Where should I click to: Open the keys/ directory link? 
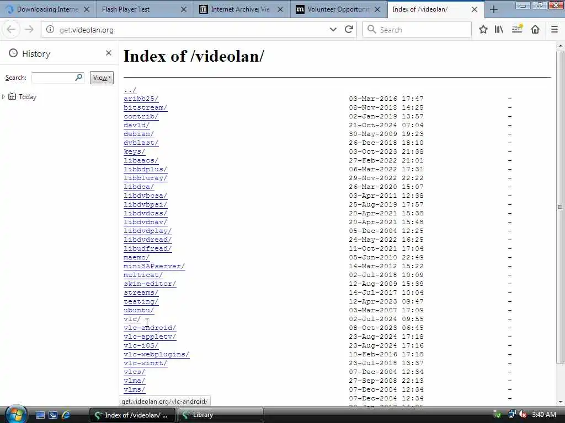135,152
